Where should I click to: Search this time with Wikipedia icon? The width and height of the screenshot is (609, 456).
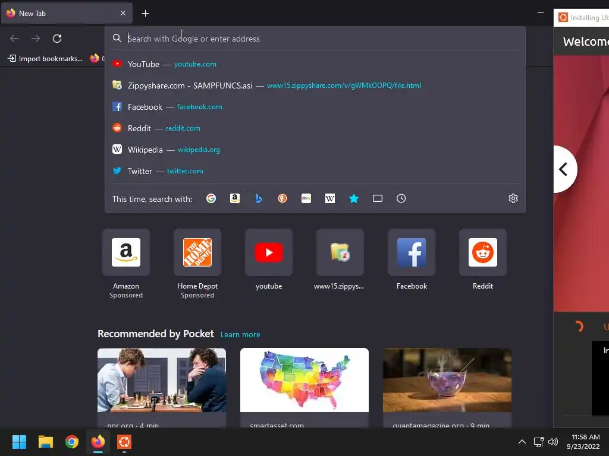click(x=329, y=198)
